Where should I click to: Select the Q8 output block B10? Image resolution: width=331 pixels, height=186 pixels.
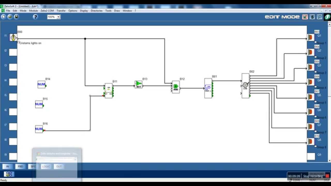tap(311, 142)
